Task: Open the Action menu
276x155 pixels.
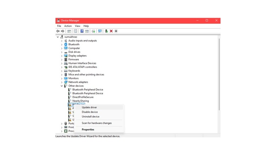Action: pyautogui.click(x=68, y=26)
